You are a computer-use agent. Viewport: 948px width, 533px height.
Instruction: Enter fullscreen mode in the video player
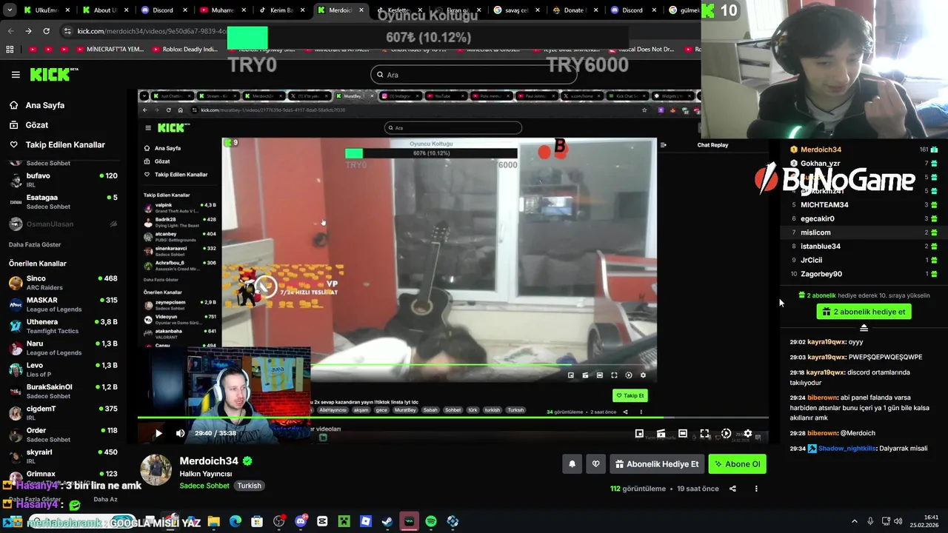[704, 433]
